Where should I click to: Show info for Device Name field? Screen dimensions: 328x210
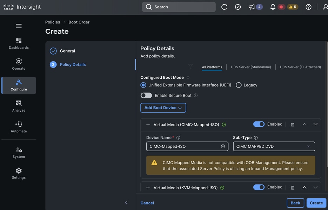coord(178,138)
